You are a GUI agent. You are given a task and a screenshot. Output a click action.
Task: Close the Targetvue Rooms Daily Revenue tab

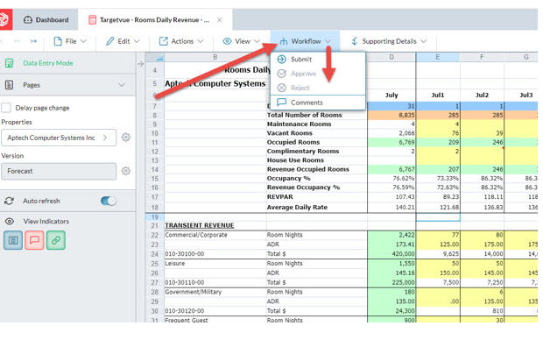[220, 20]
